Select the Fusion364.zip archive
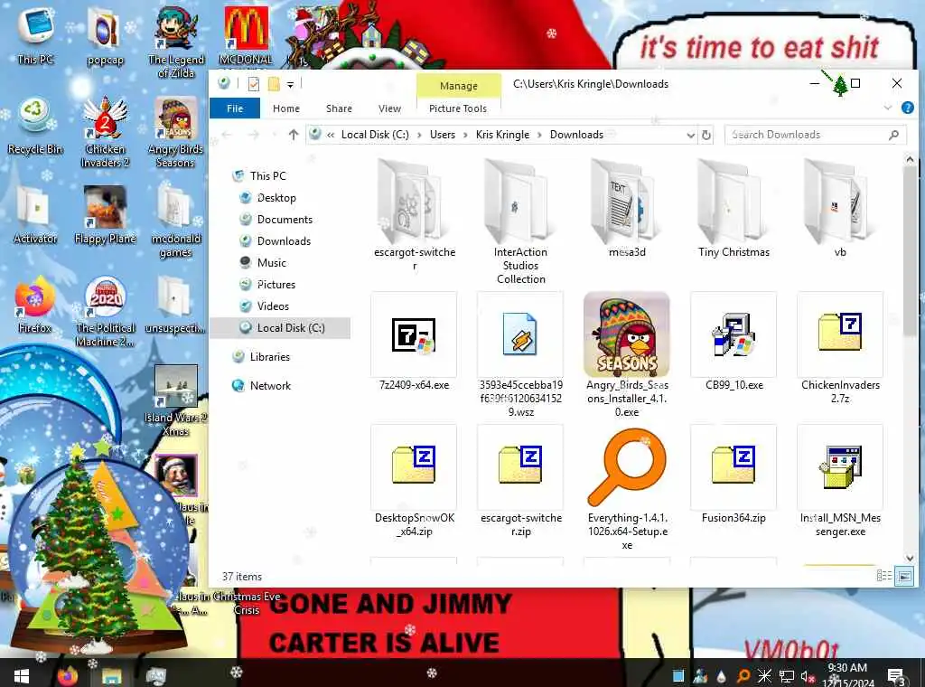 733,475
